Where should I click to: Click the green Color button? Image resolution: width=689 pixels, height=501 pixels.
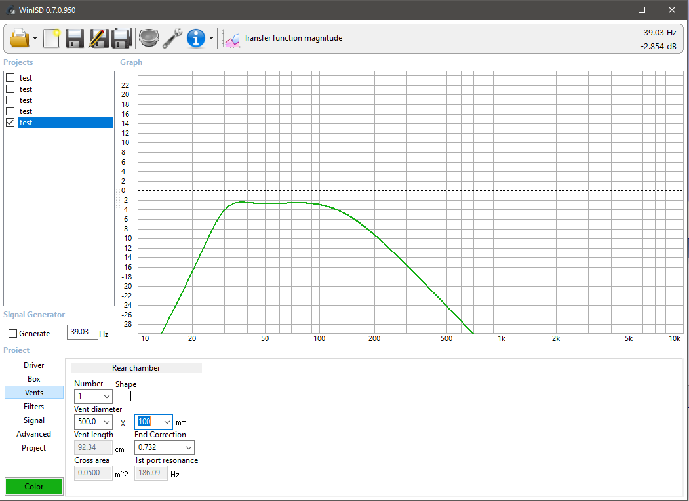(34, 487)
